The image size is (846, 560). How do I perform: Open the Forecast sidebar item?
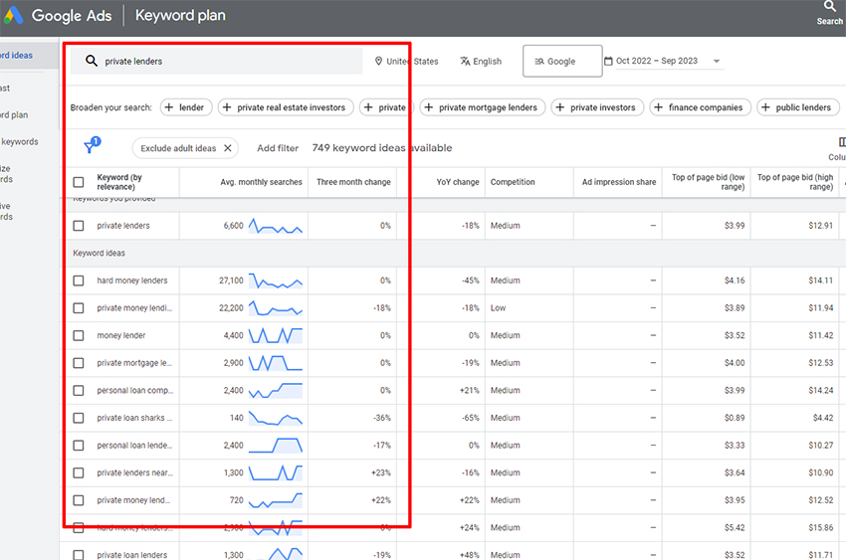click(5, 89)
